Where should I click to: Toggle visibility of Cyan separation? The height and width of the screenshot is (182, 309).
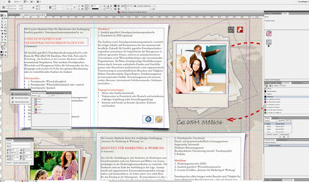pyautogui.click(x=33, y=102)
